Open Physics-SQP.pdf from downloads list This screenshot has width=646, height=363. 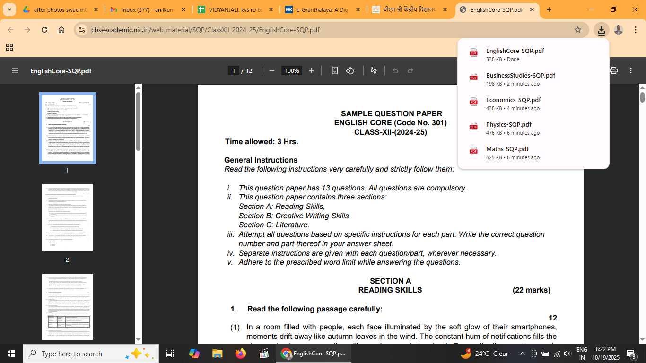click(x=508, y=125)
